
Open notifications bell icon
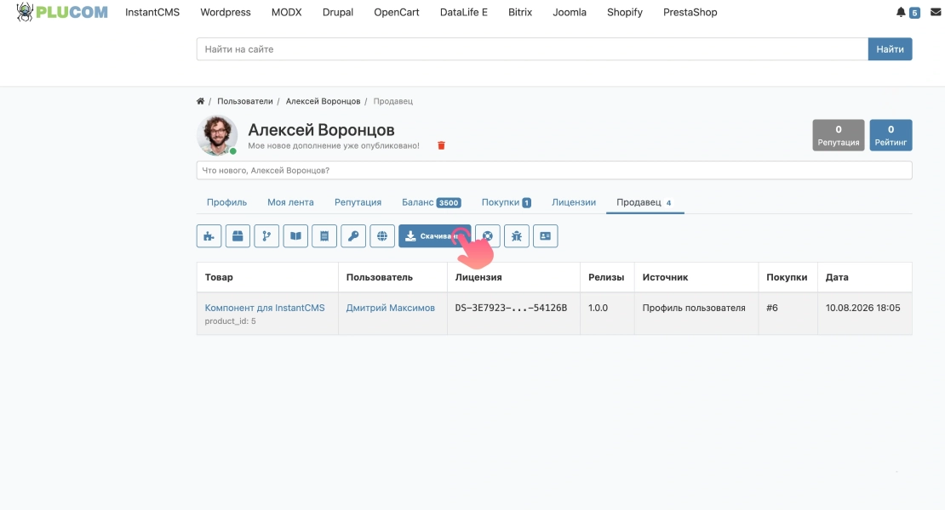pos(901,12)
